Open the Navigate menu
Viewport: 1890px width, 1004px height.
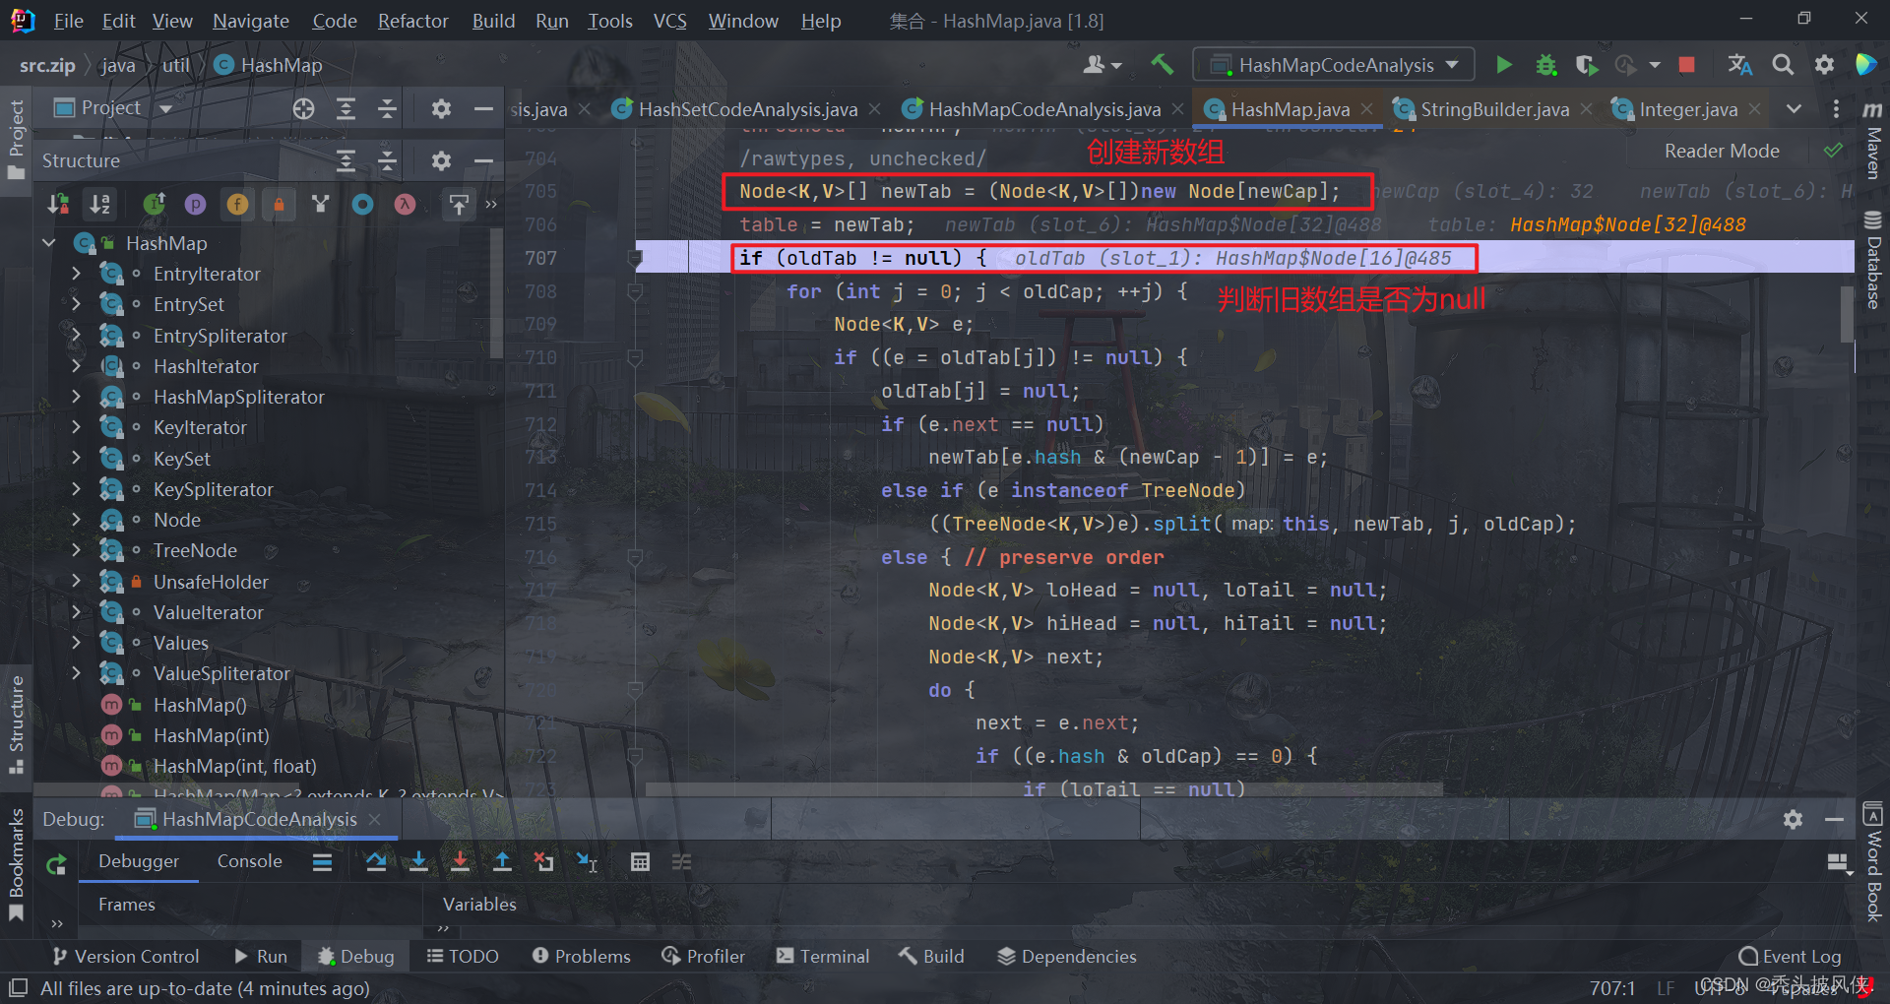coord(251,21)
